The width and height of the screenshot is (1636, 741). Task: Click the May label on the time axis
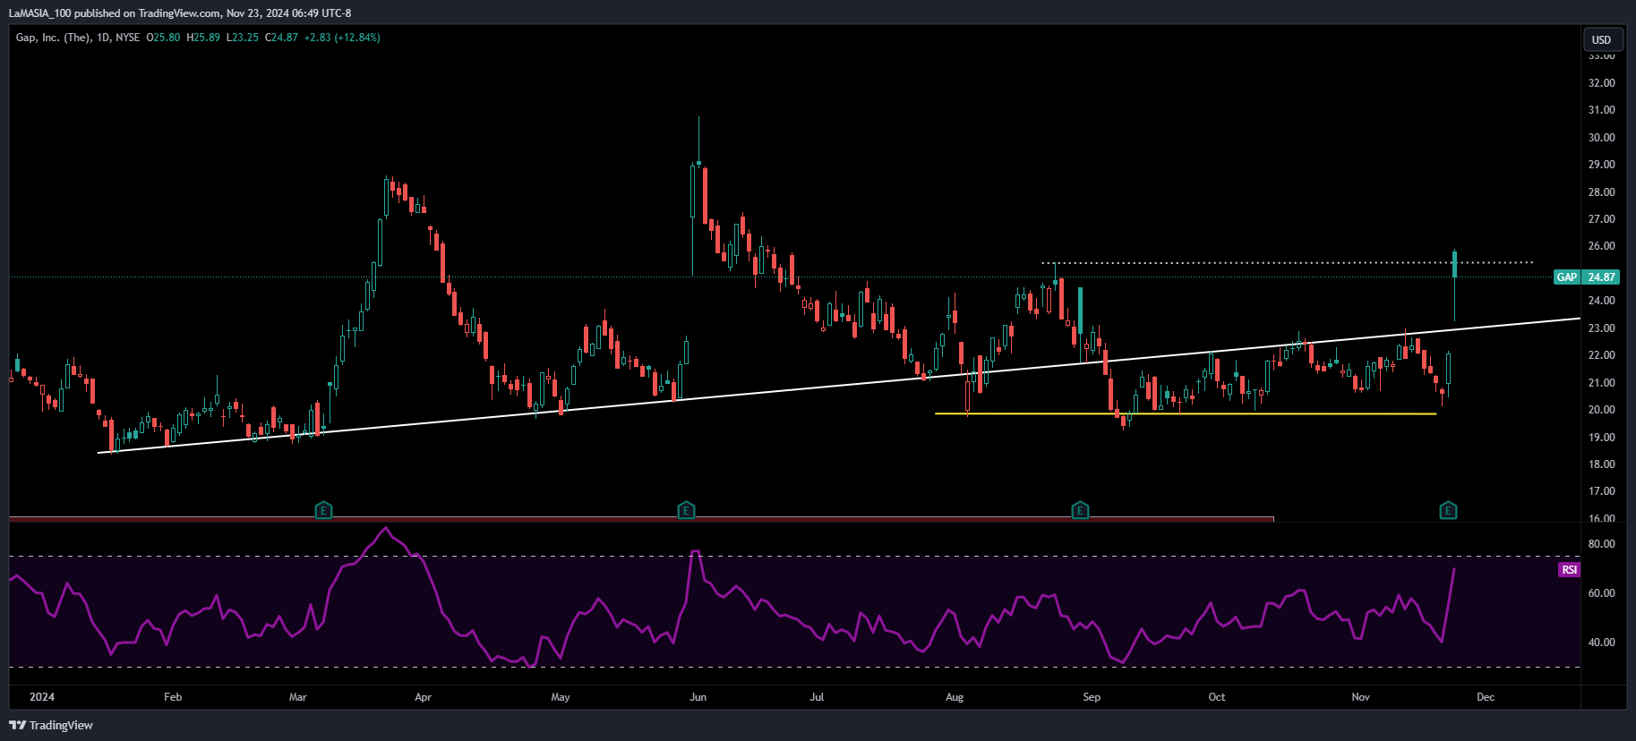pyautogui.click(x=561, y=697)
